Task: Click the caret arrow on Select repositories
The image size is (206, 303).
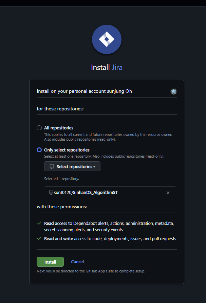Action: pos(94,167)
